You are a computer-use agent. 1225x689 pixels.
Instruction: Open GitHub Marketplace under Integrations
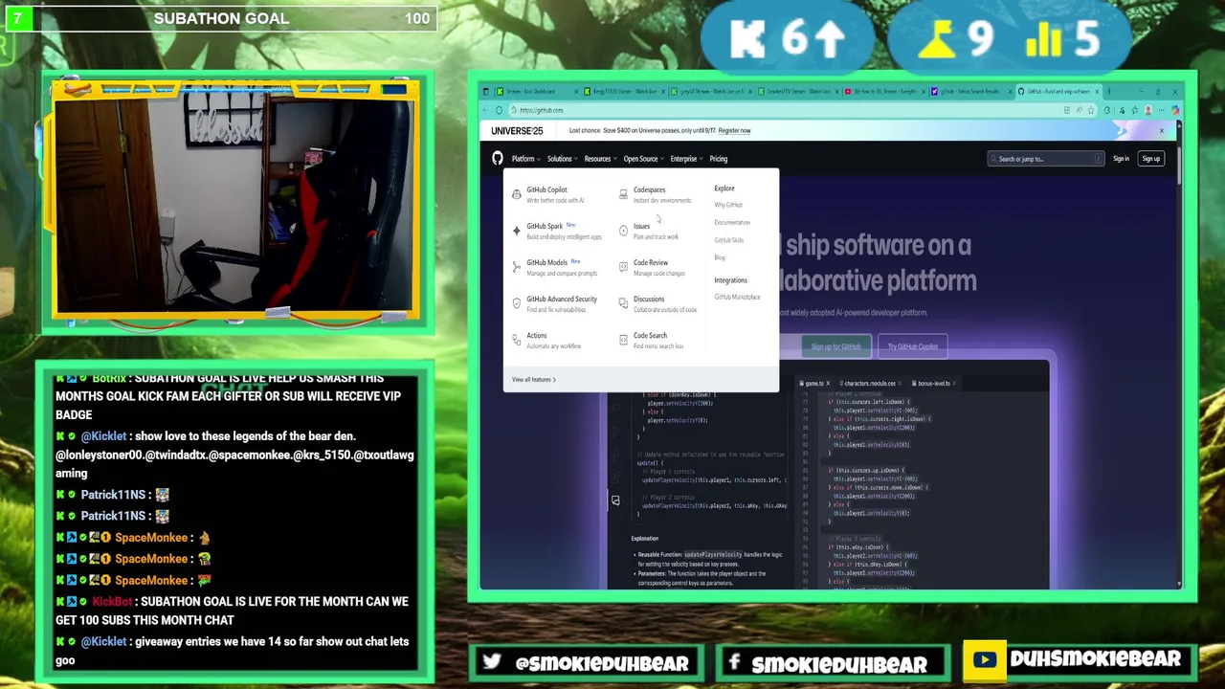click(737, 297)
